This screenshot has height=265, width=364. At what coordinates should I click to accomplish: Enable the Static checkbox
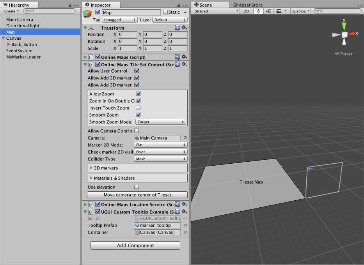point(165,12)
